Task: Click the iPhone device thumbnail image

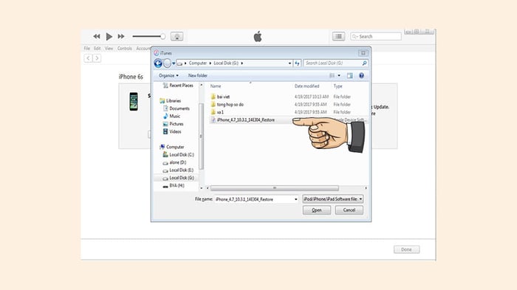Action: 134,102
